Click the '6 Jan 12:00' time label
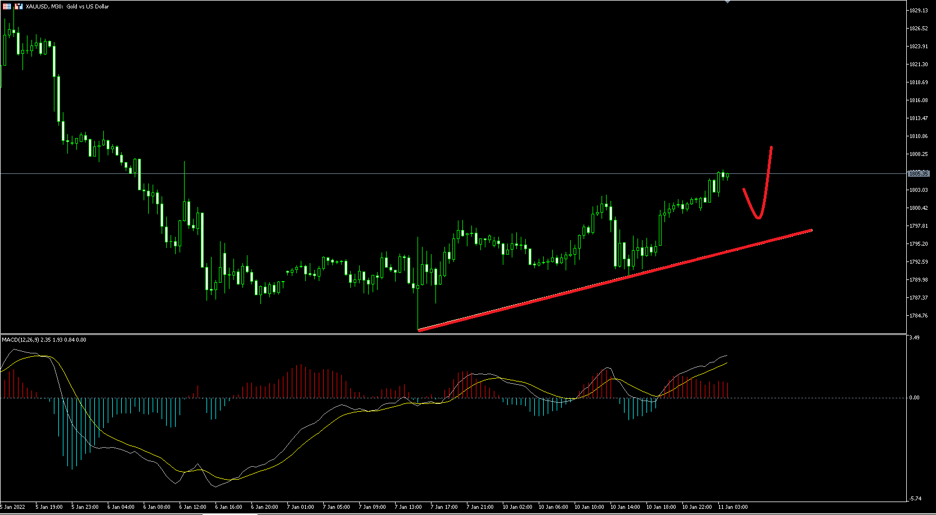Screen dimensions: 936x515 tap(193, 507)
